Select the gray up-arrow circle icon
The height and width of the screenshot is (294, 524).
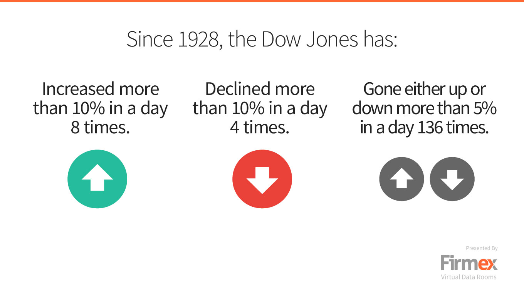(x=401, y=179)
